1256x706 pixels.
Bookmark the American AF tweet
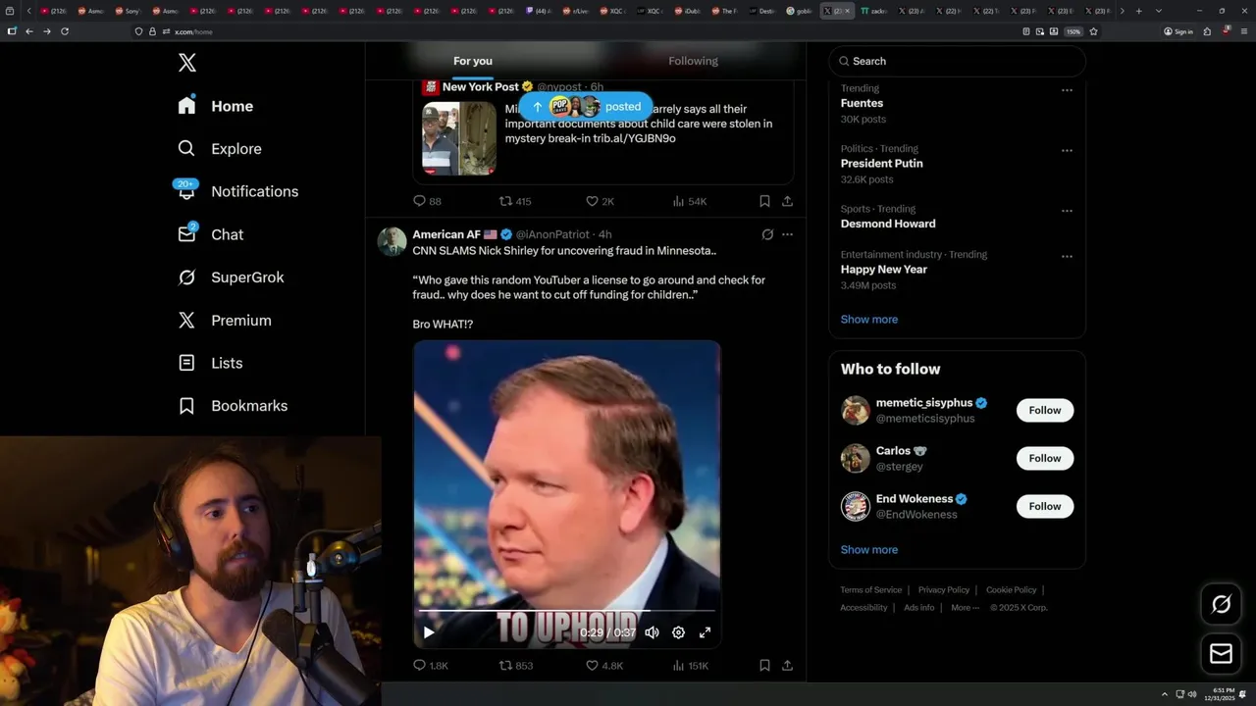[x=764, y=666]
